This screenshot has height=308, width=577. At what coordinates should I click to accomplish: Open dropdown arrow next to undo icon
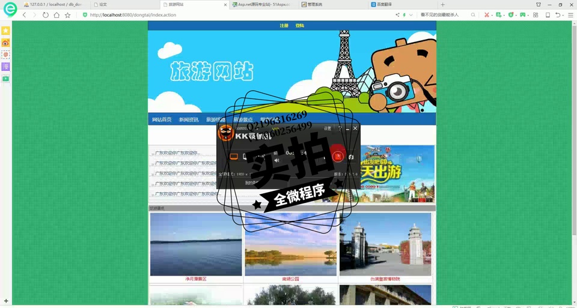pyautogui.click(x=563, y=16)
